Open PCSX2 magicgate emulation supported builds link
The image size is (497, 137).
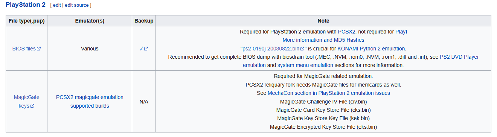tap(90, 102)
